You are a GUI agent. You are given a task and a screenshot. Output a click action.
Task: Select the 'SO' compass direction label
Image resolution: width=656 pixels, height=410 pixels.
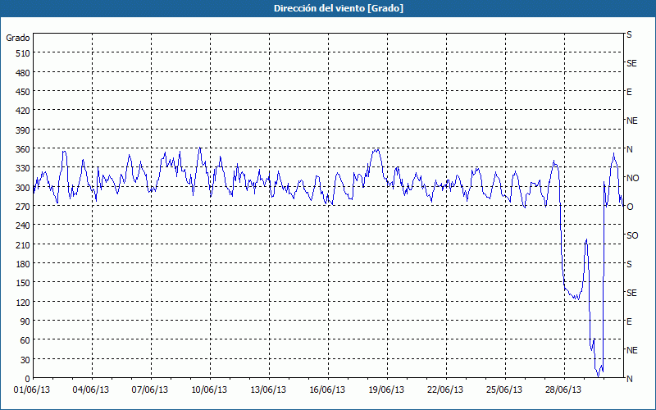point(632,235)
